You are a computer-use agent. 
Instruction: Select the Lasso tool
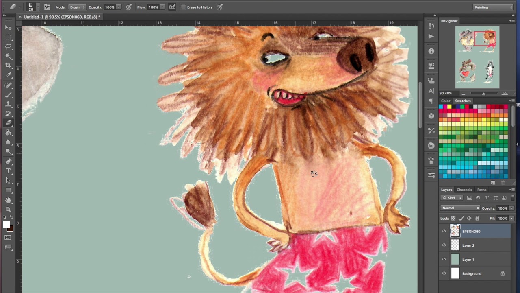coord(8,46)
